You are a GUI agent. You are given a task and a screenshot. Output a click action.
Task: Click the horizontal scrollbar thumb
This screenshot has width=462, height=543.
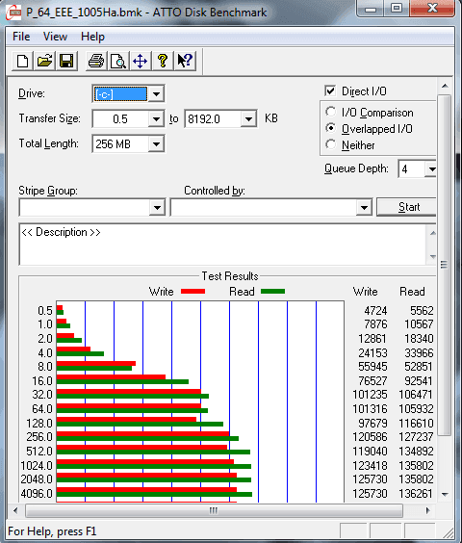click(214, 511)
